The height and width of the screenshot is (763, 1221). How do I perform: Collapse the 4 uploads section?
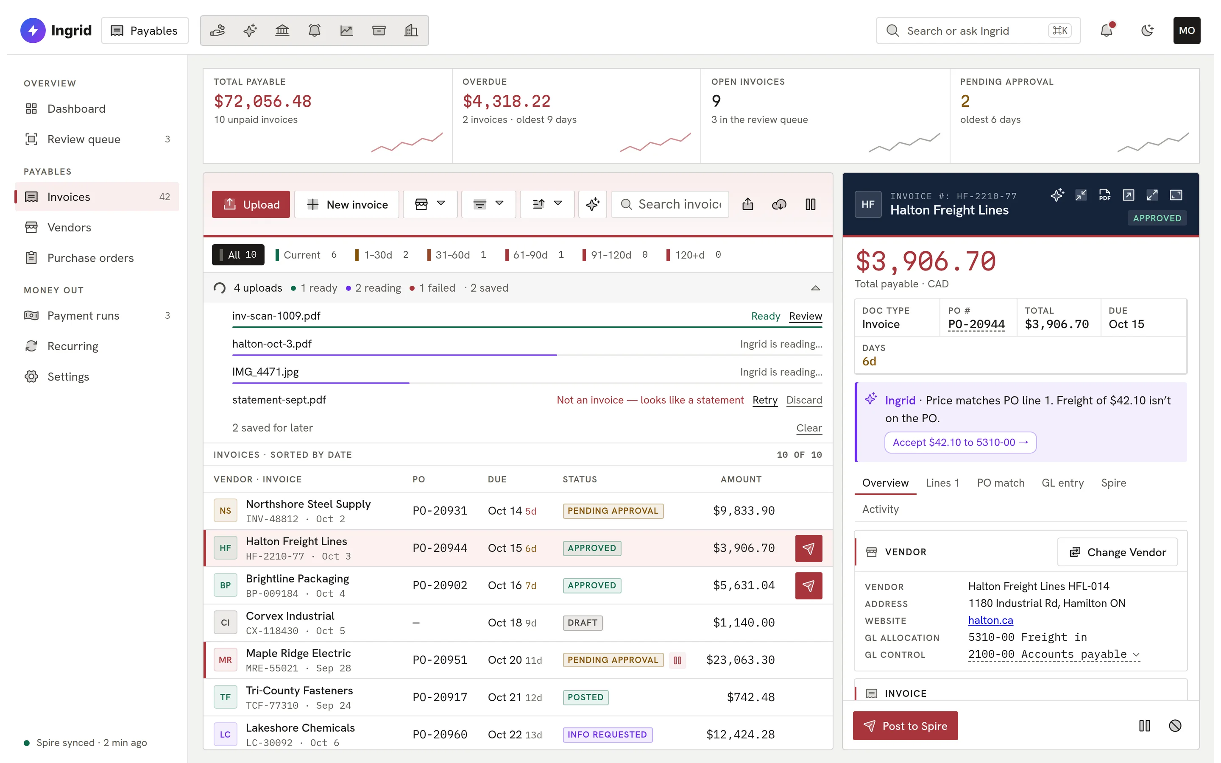click(815, 288)
